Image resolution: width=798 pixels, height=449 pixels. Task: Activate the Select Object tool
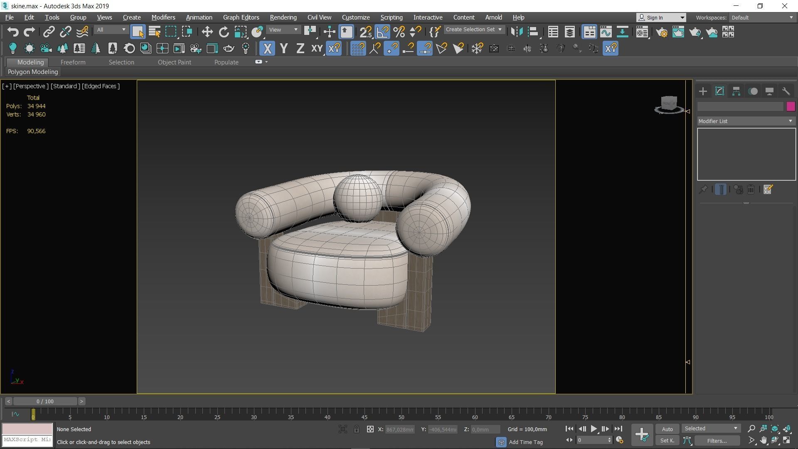tap(138, 32)
